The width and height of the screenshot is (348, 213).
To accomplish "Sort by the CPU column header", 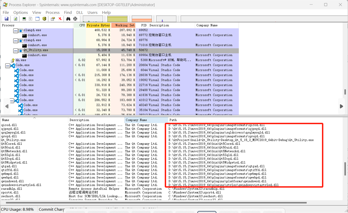I will click(x=79, y=25).
